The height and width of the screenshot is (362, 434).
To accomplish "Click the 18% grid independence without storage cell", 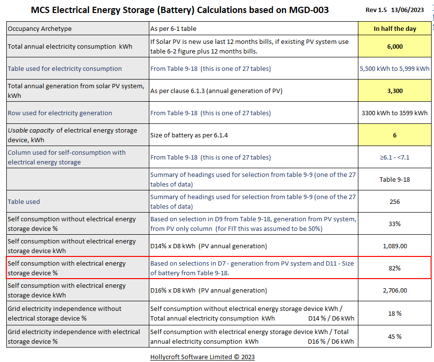I will coord(395,313).
